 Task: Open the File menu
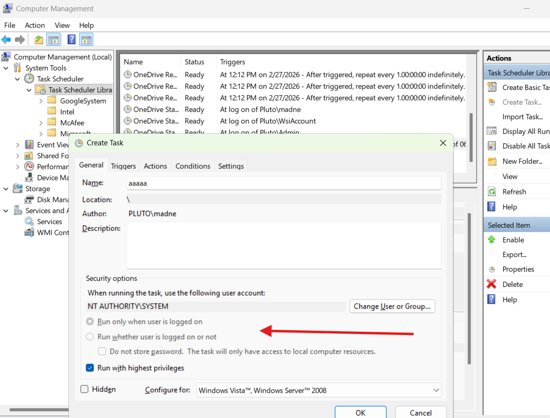10,25
